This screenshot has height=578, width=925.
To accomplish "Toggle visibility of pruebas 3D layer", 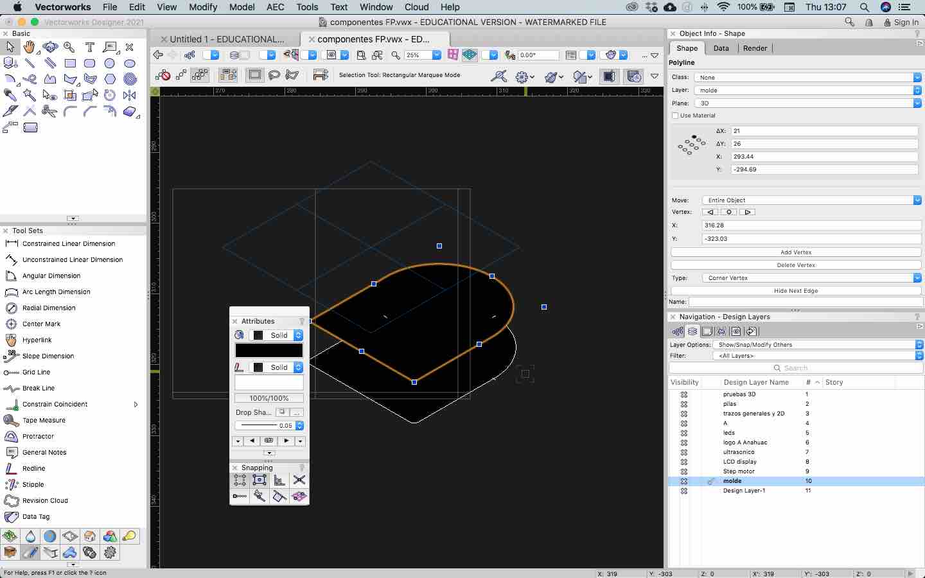I will pos(684,394).
